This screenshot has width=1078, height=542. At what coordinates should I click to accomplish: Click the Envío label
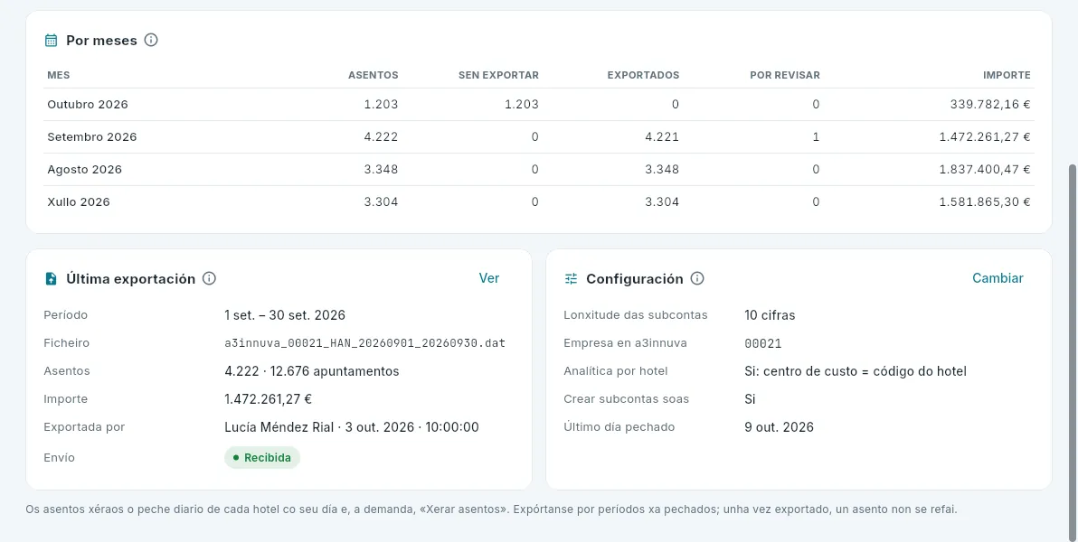click(59, 457)
